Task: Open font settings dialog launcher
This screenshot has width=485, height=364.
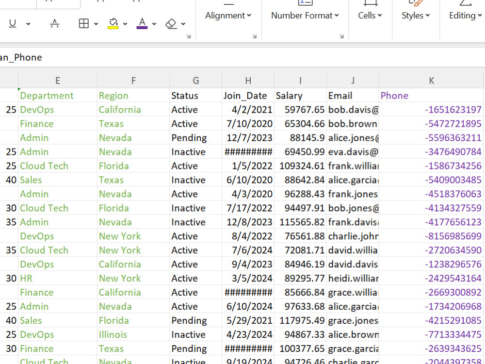Action: [189, 36]
